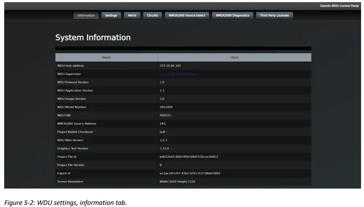Select resolution value Width:1920 Height:1129
Screen dimensions: 364x207
[177, 182]
